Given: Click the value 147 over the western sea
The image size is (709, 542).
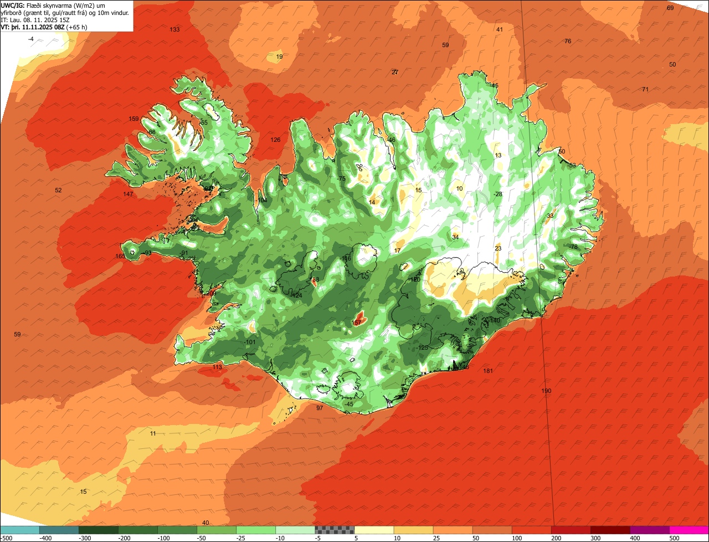Looking at the screenshot, I should (x=128, y=194).
